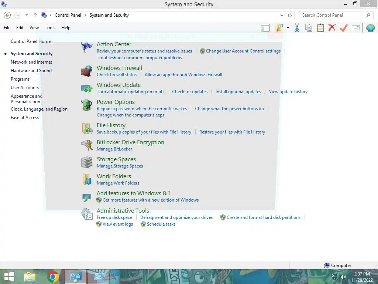The height and width of the screenshot is (284, 378).
Task: Click Check for updates link
Action: pyautogui.click(x=190, y=92)
